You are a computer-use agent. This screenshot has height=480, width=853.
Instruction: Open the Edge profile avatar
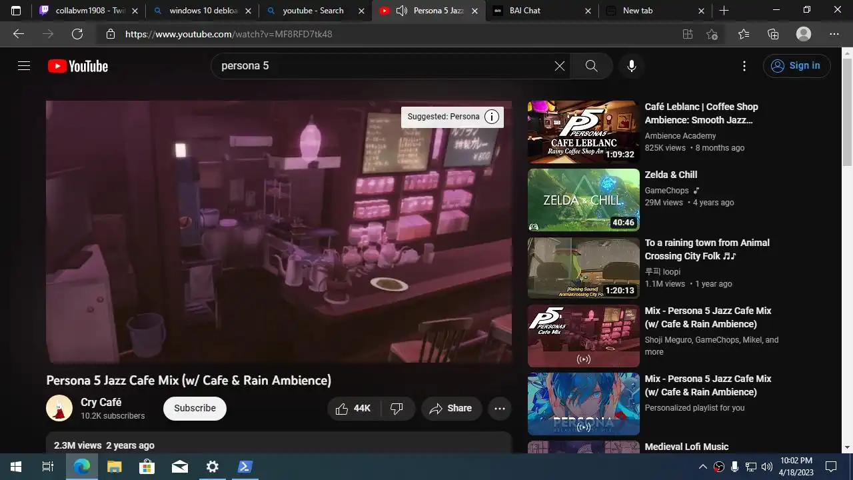[x=804, y=34]
